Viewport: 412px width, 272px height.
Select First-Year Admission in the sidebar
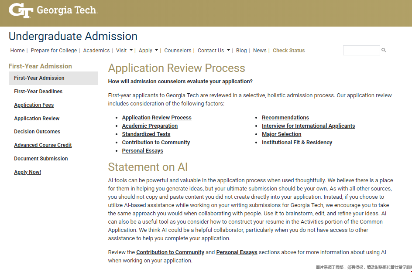39,78
